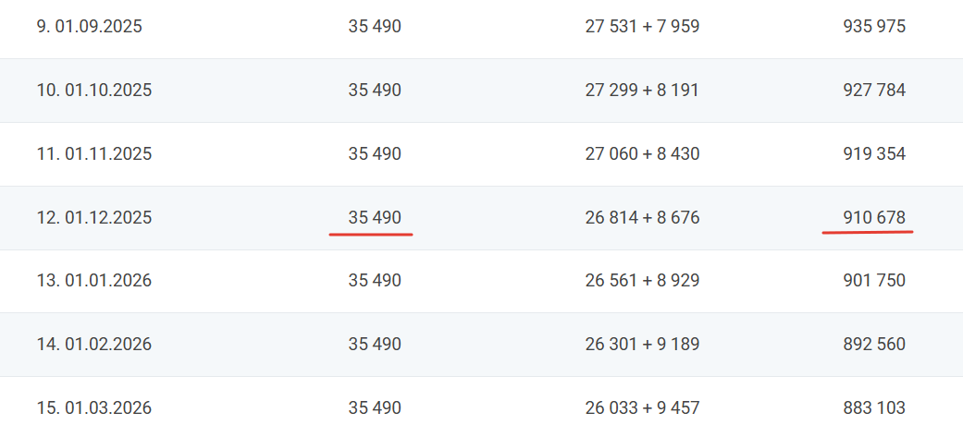
Task: Click the date 14. 01.02.2026
Action: (94, 345)
